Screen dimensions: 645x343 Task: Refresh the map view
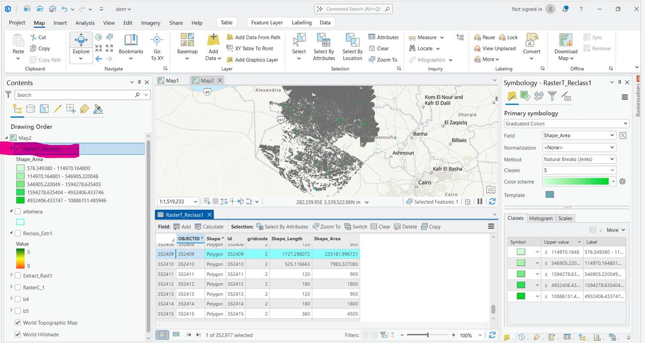tap(492, 201)
